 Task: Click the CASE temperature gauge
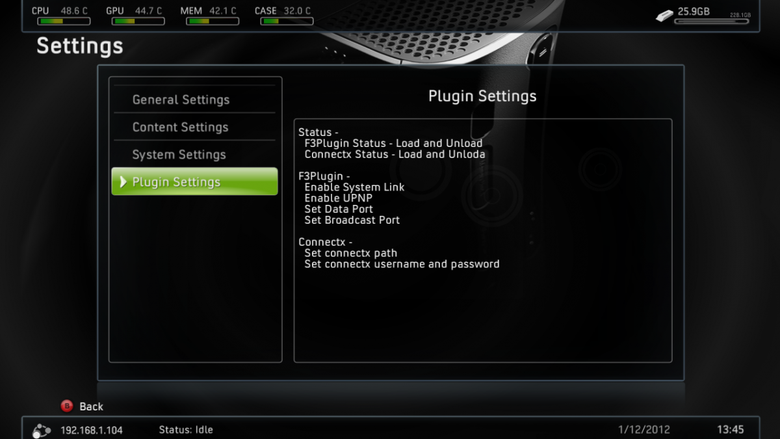pos(287,21)
